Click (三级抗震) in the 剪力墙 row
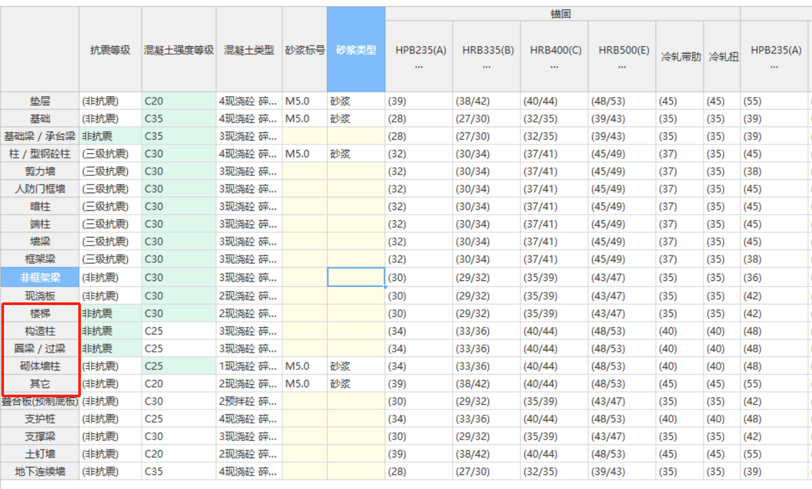 point(110,171)
